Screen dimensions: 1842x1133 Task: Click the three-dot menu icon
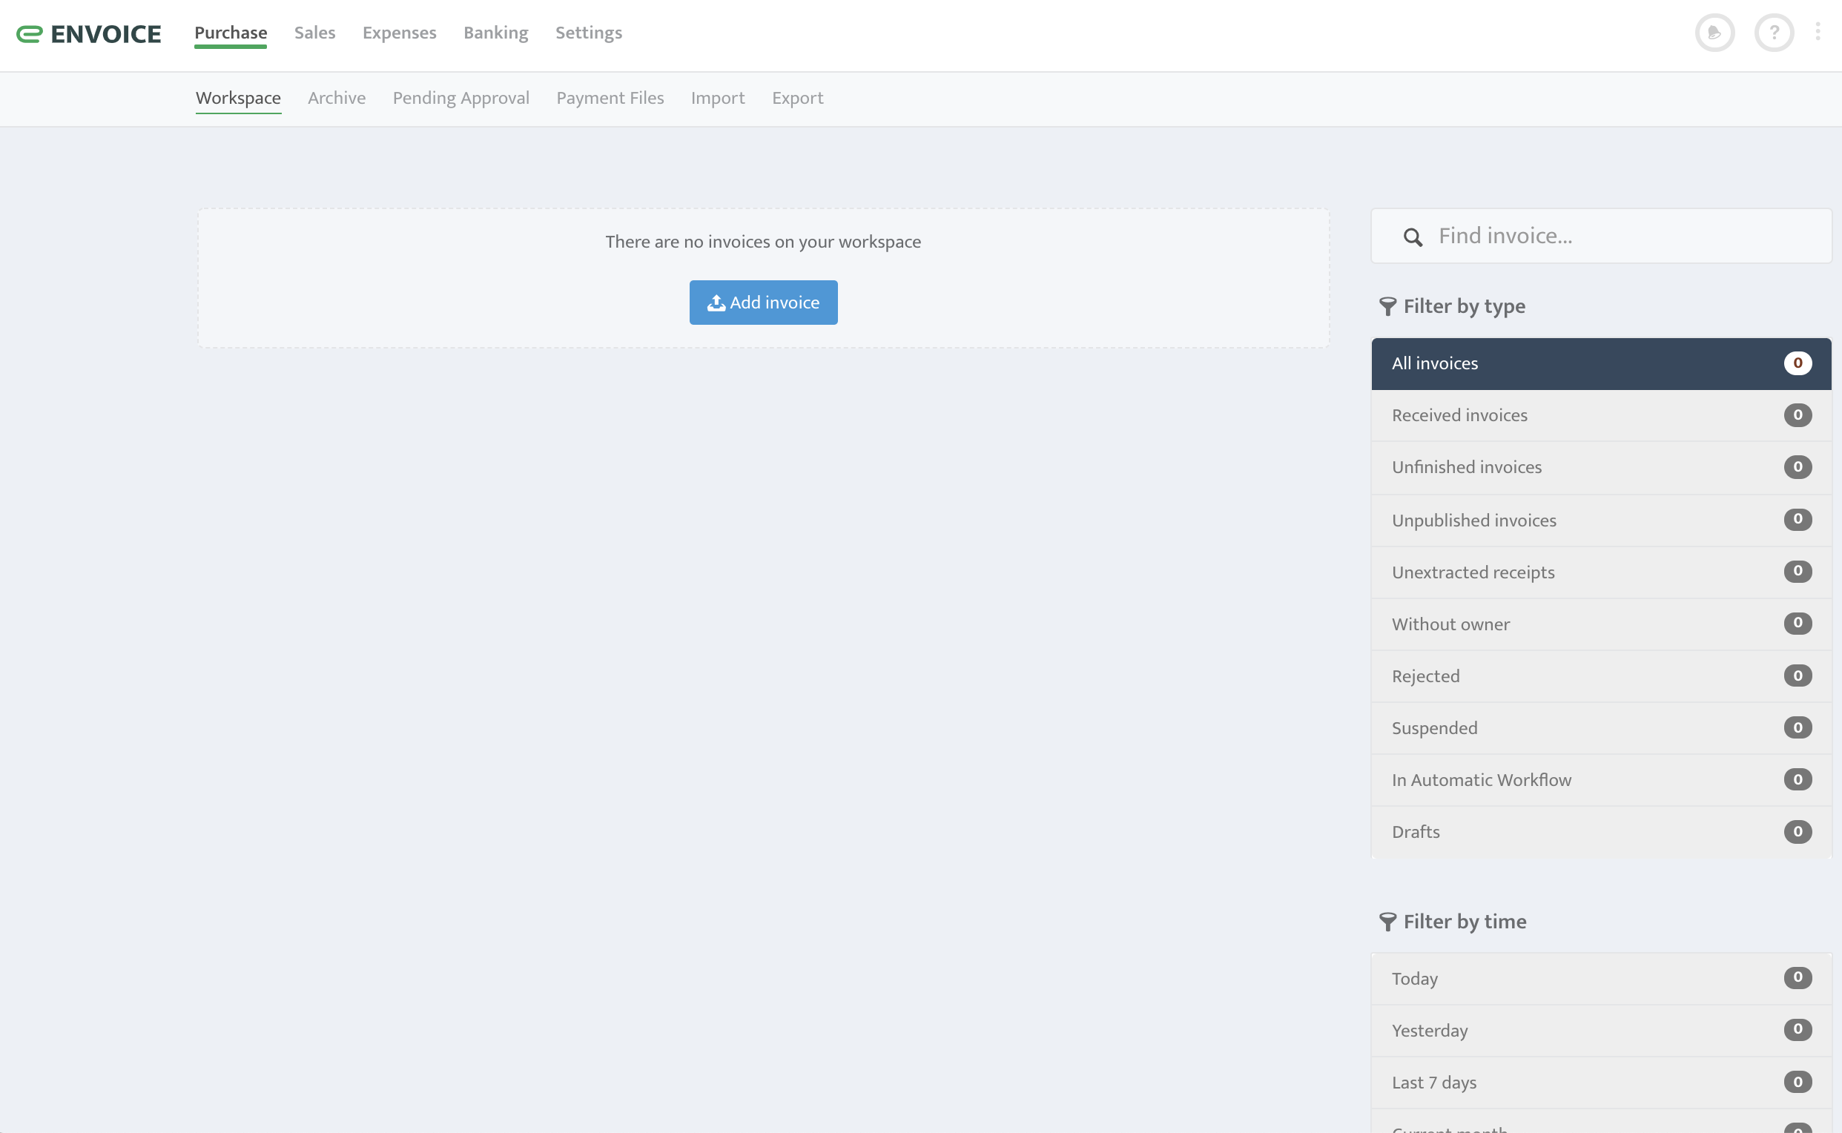[x=1818, y=32]
